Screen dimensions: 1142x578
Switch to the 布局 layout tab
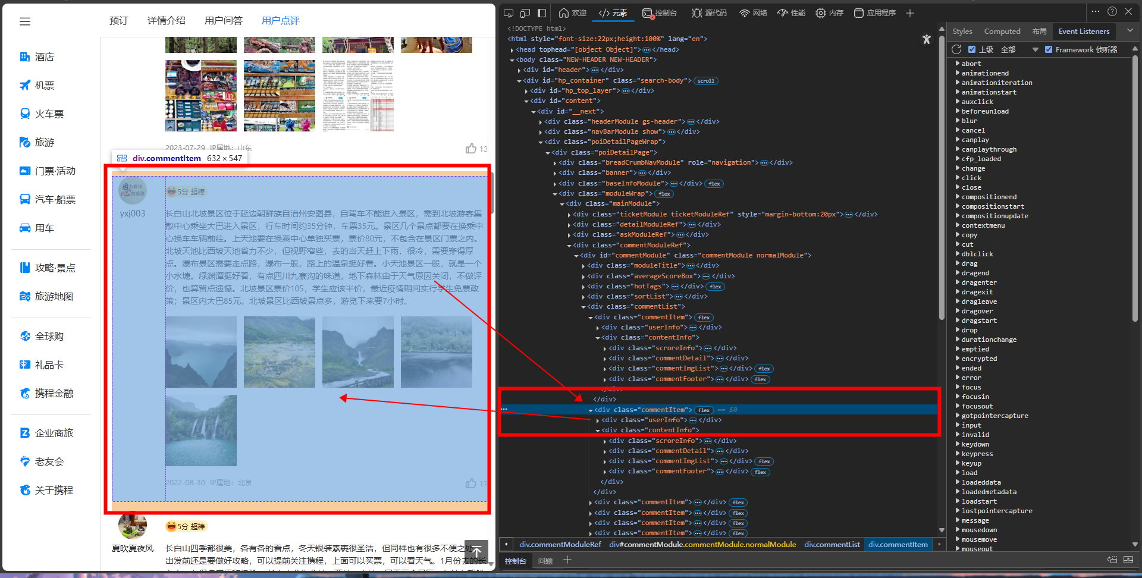click(x=1040, y=32)
